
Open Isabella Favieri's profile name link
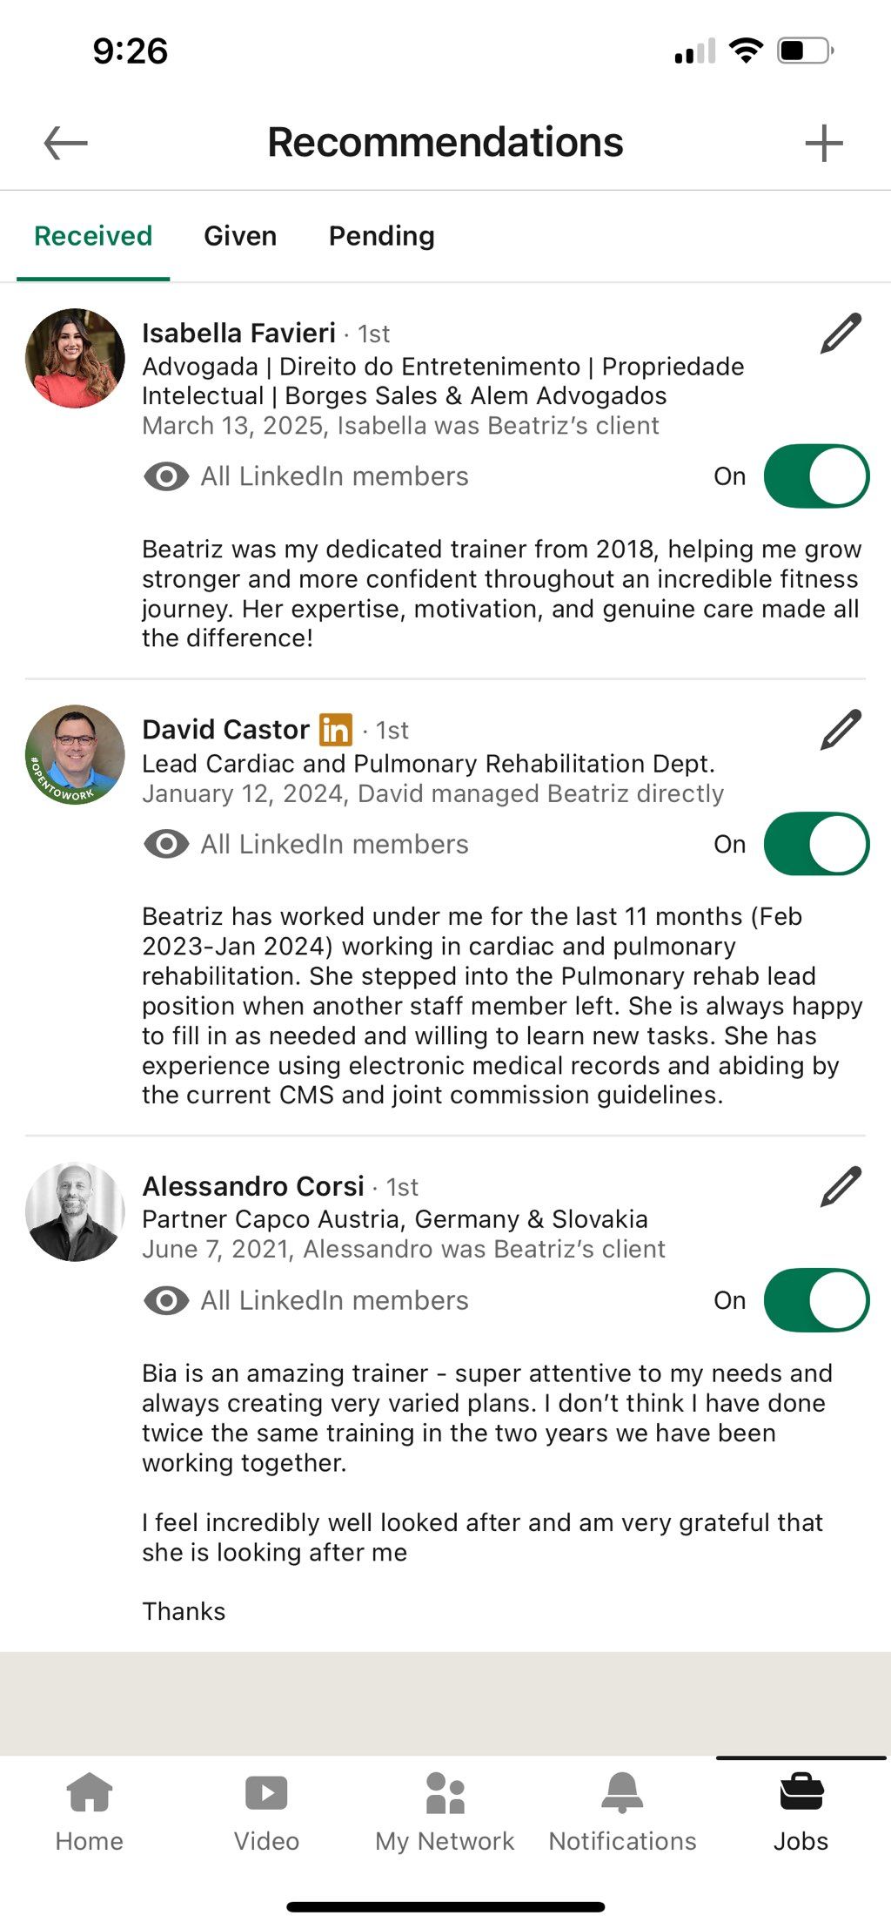pyautogui.click(x=238, y=333)
